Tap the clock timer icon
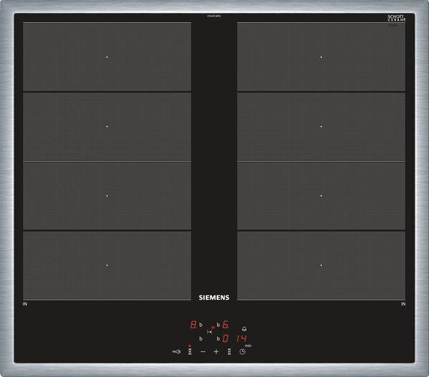Screen dimensions: 429x377 pyautogui.click(x=242, y=352)
